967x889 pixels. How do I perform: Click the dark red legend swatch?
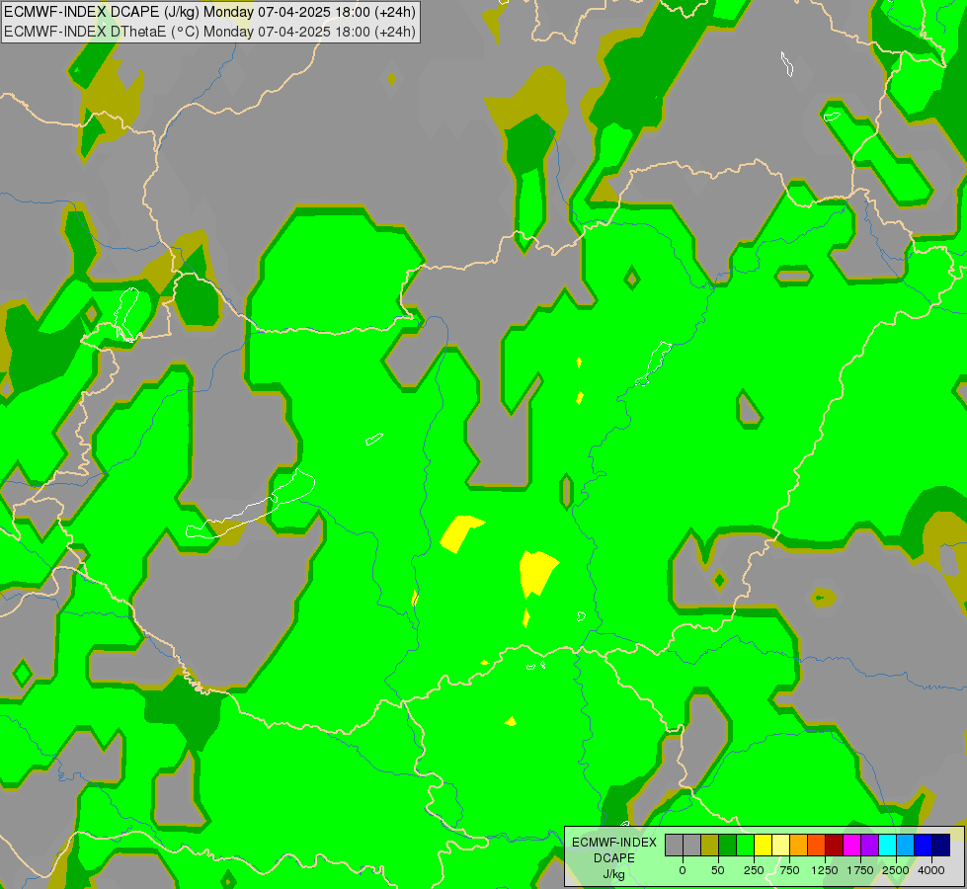pyautogui.click(x=835, y=846)
